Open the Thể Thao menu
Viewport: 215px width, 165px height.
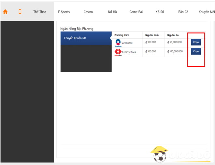(x=40, y=12)
